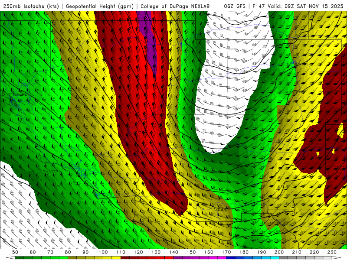Click the 'Geopotential Height (gpm)' header text

point(100,6)
